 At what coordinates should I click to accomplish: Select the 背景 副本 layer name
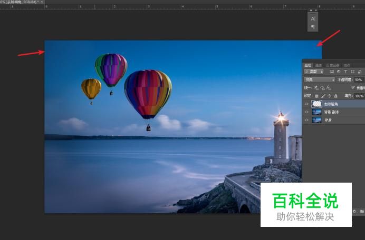(x=331, y=112)
